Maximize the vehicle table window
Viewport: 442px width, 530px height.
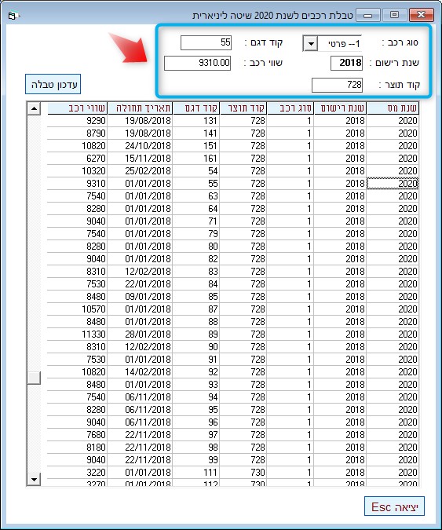(x=394, y=15)
